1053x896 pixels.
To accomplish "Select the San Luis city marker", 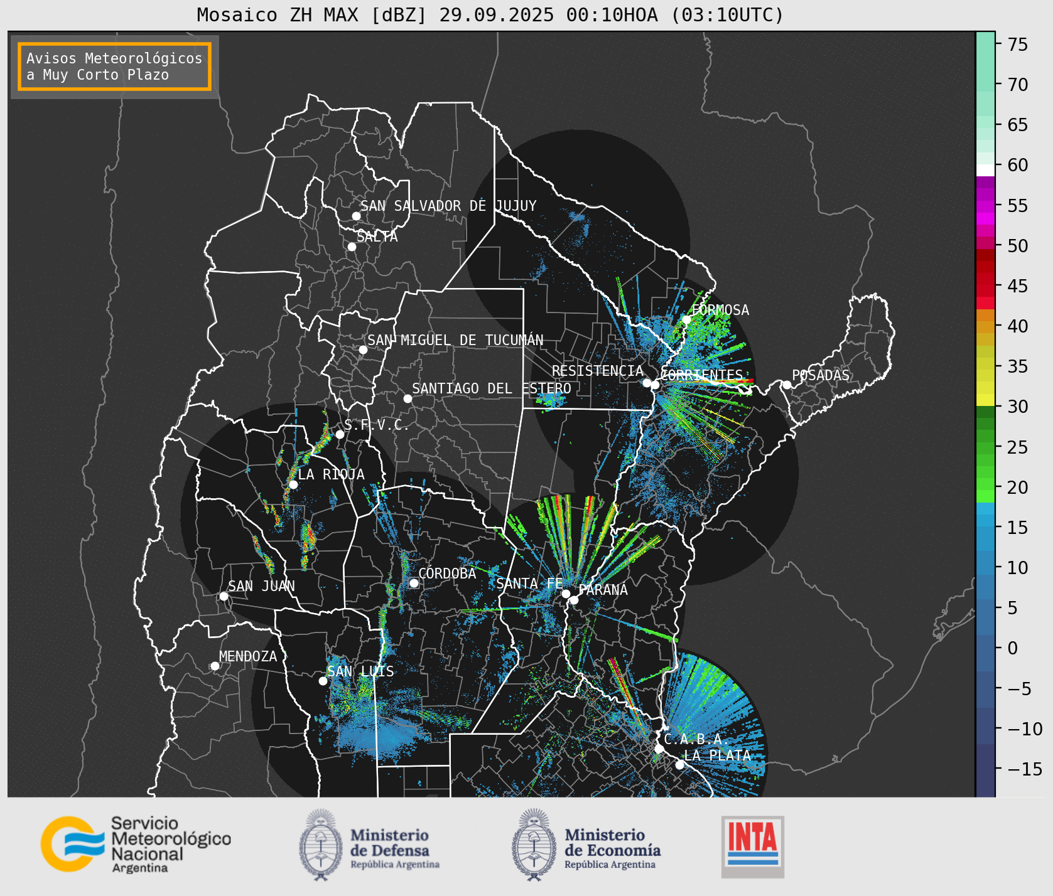I will [x=323, y=681].
